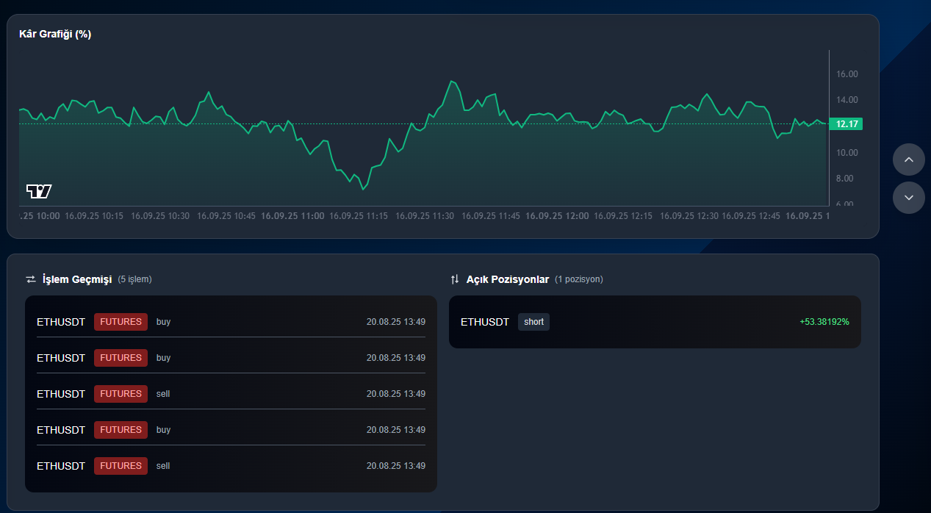The height and width of the screenshot is (513, 931).
Task: Select the 16.09.25 12:30 time axis label
Action: 689,216
